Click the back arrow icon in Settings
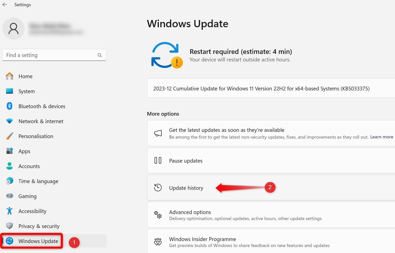Viewport: 395px width, 253px height. click(5, 4)
